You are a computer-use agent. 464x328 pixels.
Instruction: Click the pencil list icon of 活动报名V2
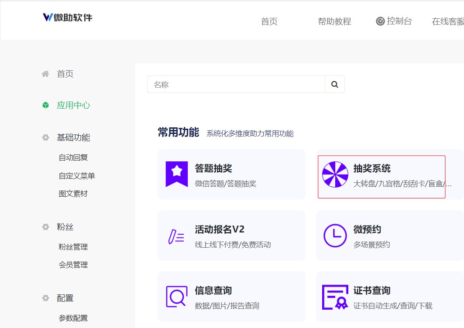[x=176, y=236]
